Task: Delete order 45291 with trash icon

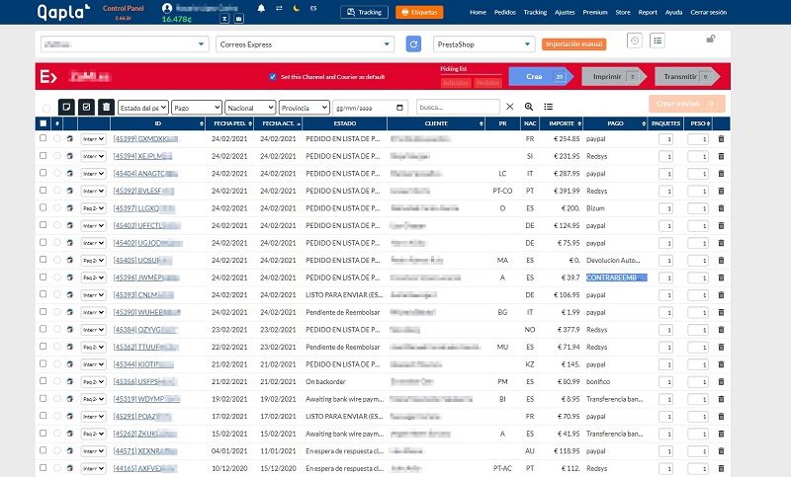Action: [721, 416]
